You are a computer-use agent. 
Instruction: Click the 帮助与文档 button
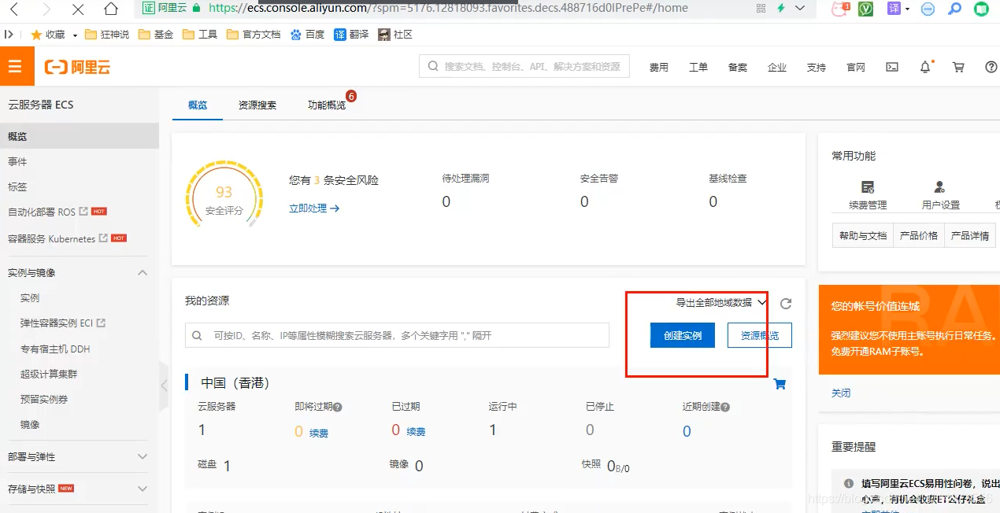pyautogui.click(x=863, y=235)
